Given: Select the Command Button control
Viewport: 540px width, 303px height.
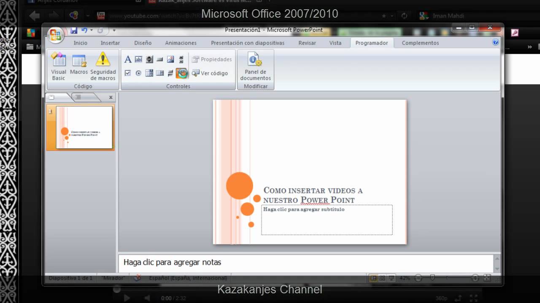Looking at the screenshot, I should tap(160, 59).
